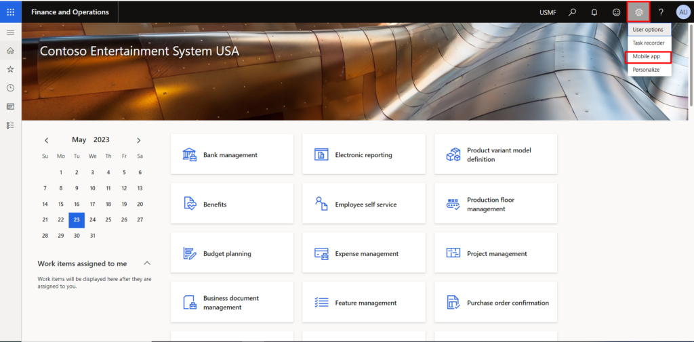
Task: Click the Contoso Entertainment System USA banner title
Action: [x=140, y=51]
